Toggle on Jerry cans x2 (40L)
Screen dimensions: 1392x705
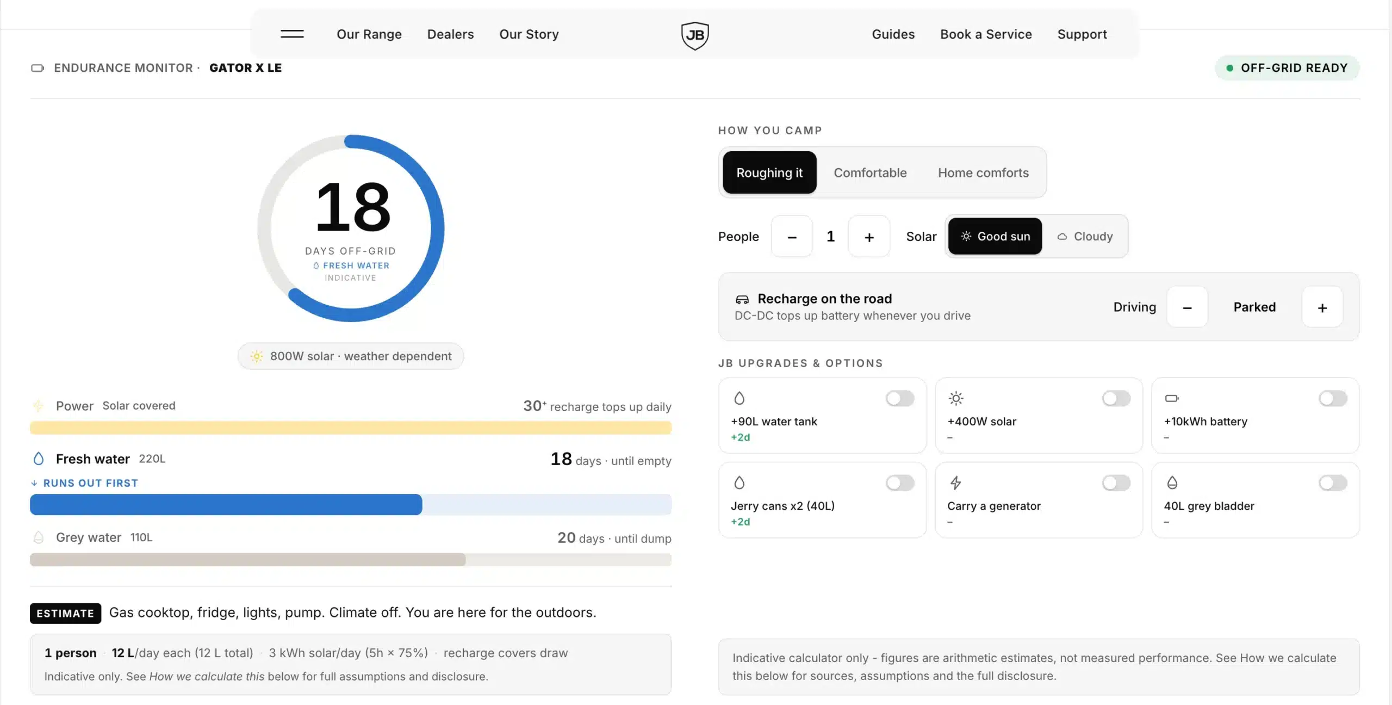900,483
